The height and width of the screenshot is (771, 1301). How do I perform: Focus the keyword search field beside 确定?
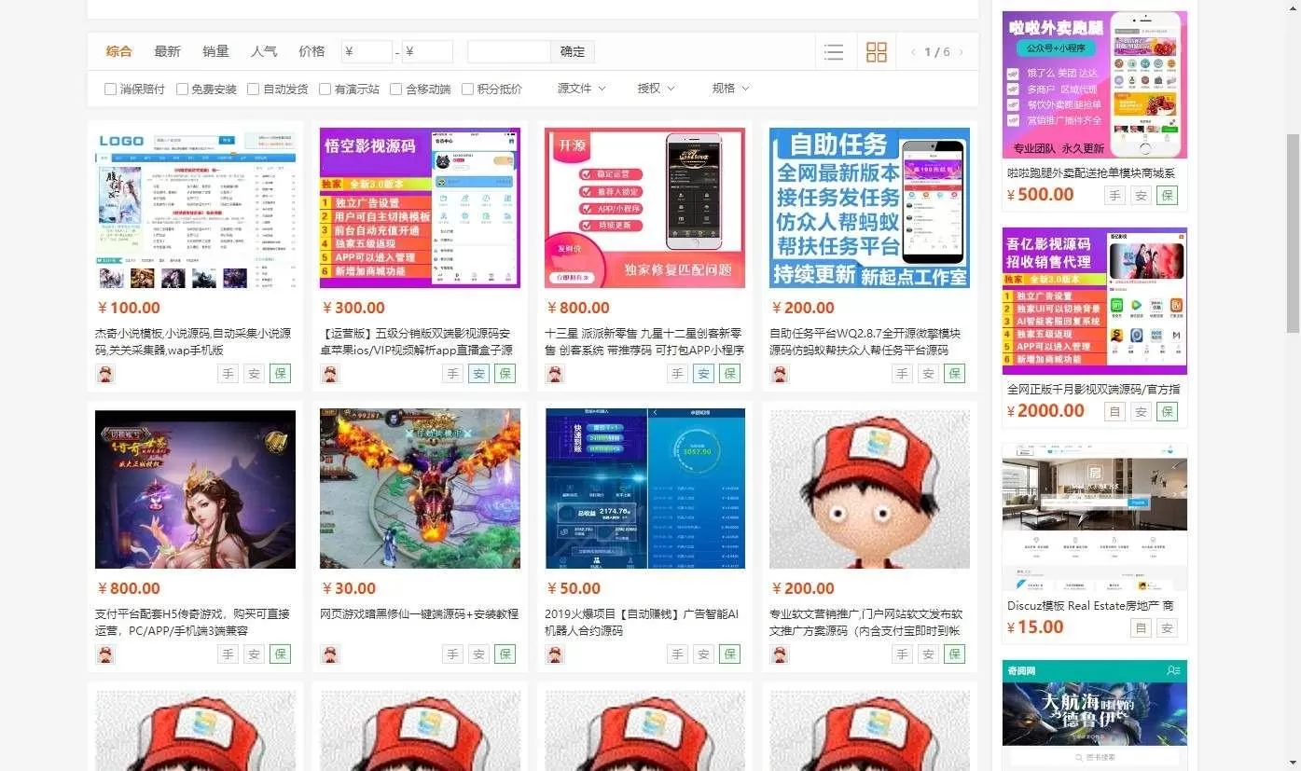[509, 52]
